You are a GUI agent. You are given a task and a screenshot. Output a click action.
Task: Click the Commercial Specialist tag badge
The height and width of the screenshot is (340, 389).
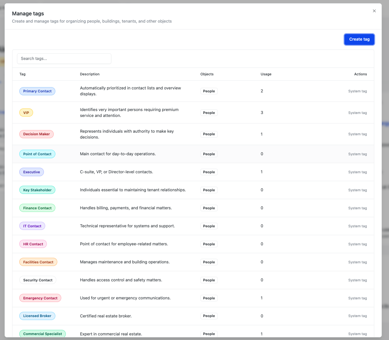(x=43, y=334)
